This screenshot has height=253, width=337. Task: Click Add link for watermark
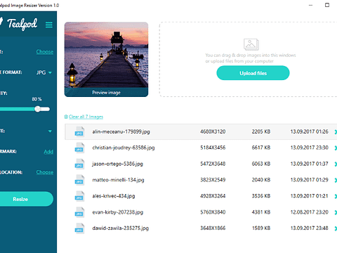(x=48, y=152)
